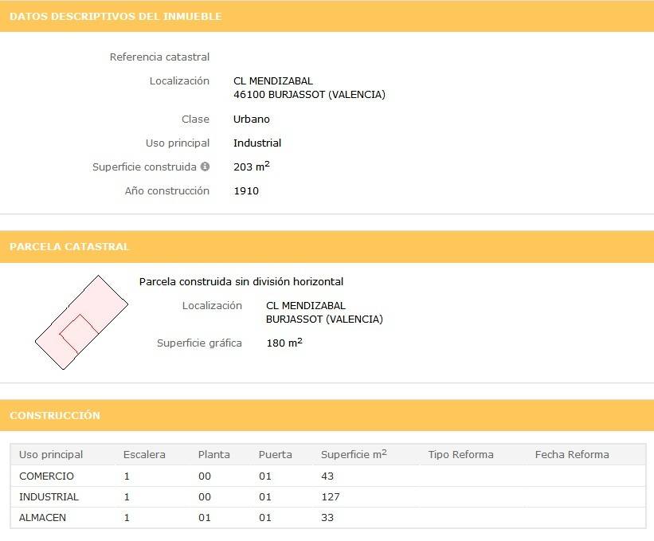Click the 'Urbano' class value

[252, 120]
